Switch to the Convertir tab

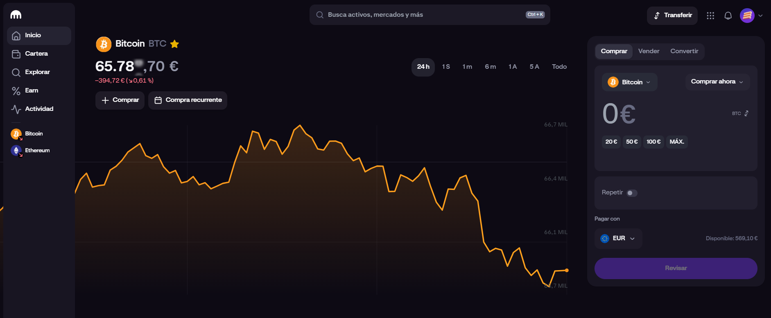pos(684,51)
